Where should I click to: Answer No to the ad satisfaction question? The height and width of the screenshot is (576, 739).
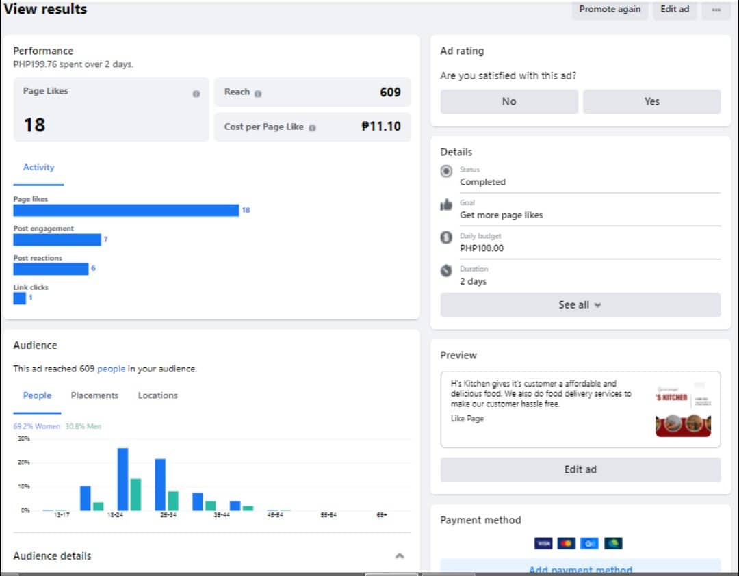pyautogui.click(x=509, y=101)
